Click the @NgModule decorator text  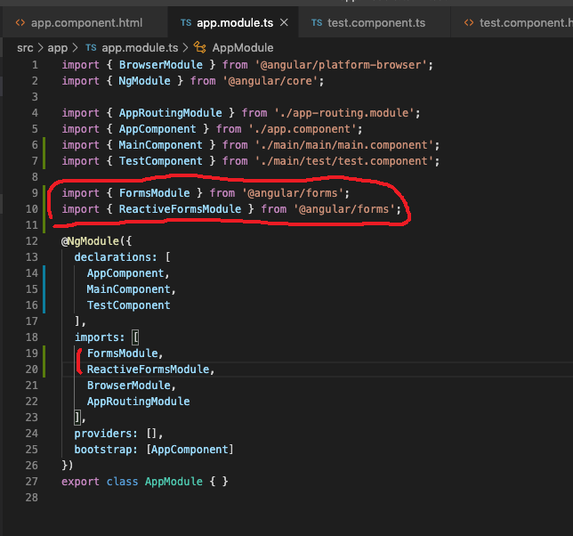coord(90,241)
